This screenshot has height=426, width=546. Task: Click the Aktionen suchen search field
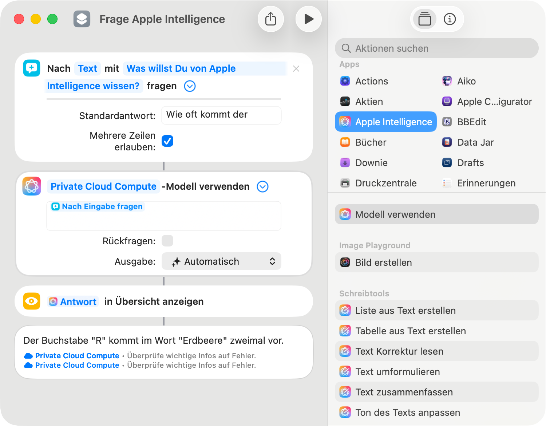437,48
